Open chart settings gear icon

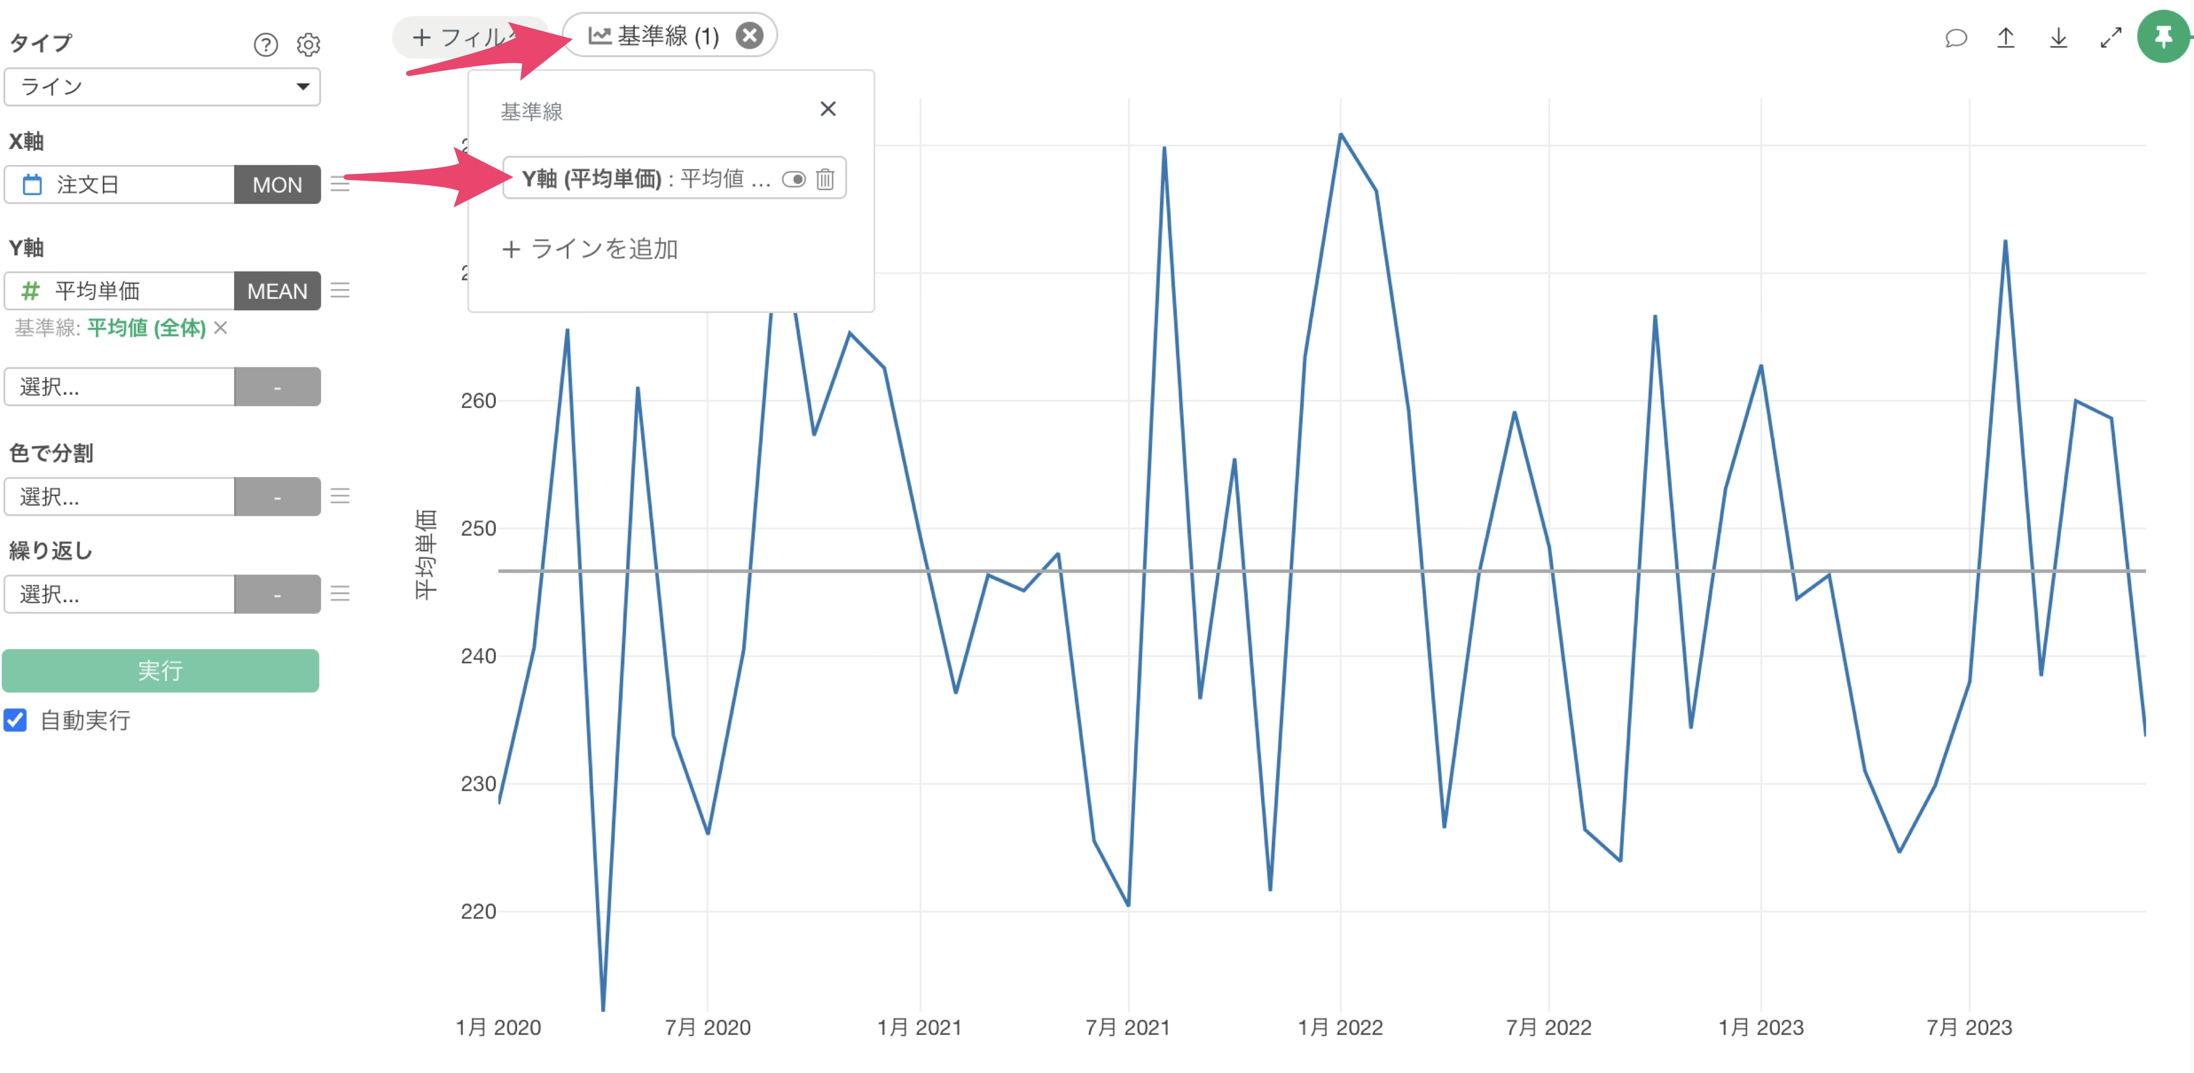[x=309, y=45]
